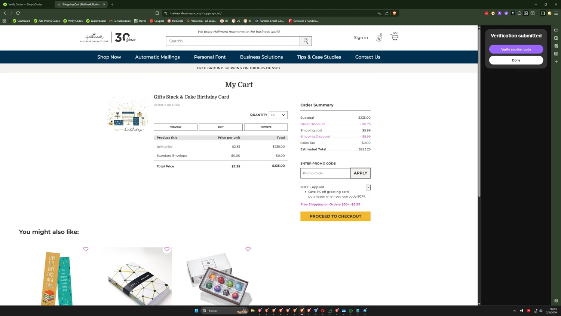Click the Windows taskbar Buscar search box
Viewport: 561px width, 316px height.
pyautogui.click(x=225, y=311)
